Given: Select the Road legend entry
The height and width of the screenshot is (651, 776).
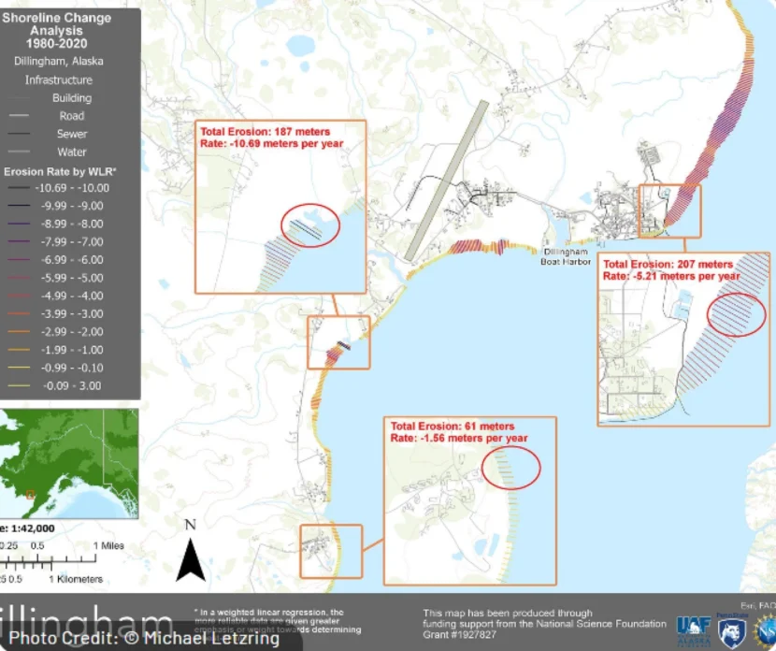Looking at the screenshot, I should click(x=71, y=116).
